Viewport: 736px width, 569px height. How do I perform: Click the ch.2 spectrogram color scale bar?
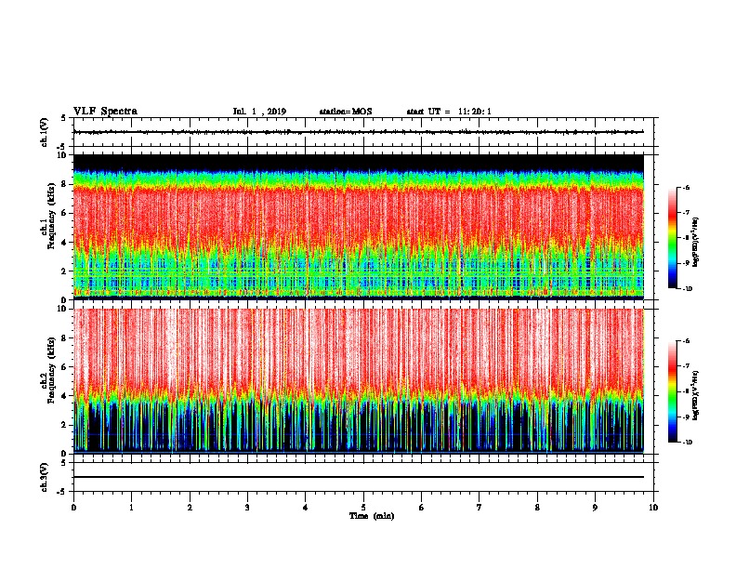[x=672, y=391]
